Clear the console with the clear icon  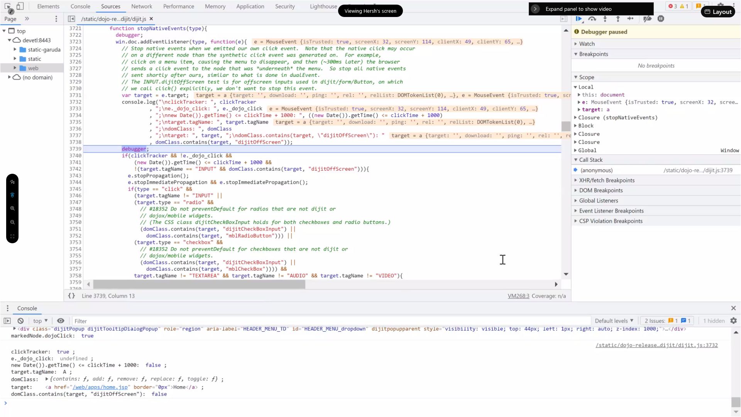coord(20,321)
